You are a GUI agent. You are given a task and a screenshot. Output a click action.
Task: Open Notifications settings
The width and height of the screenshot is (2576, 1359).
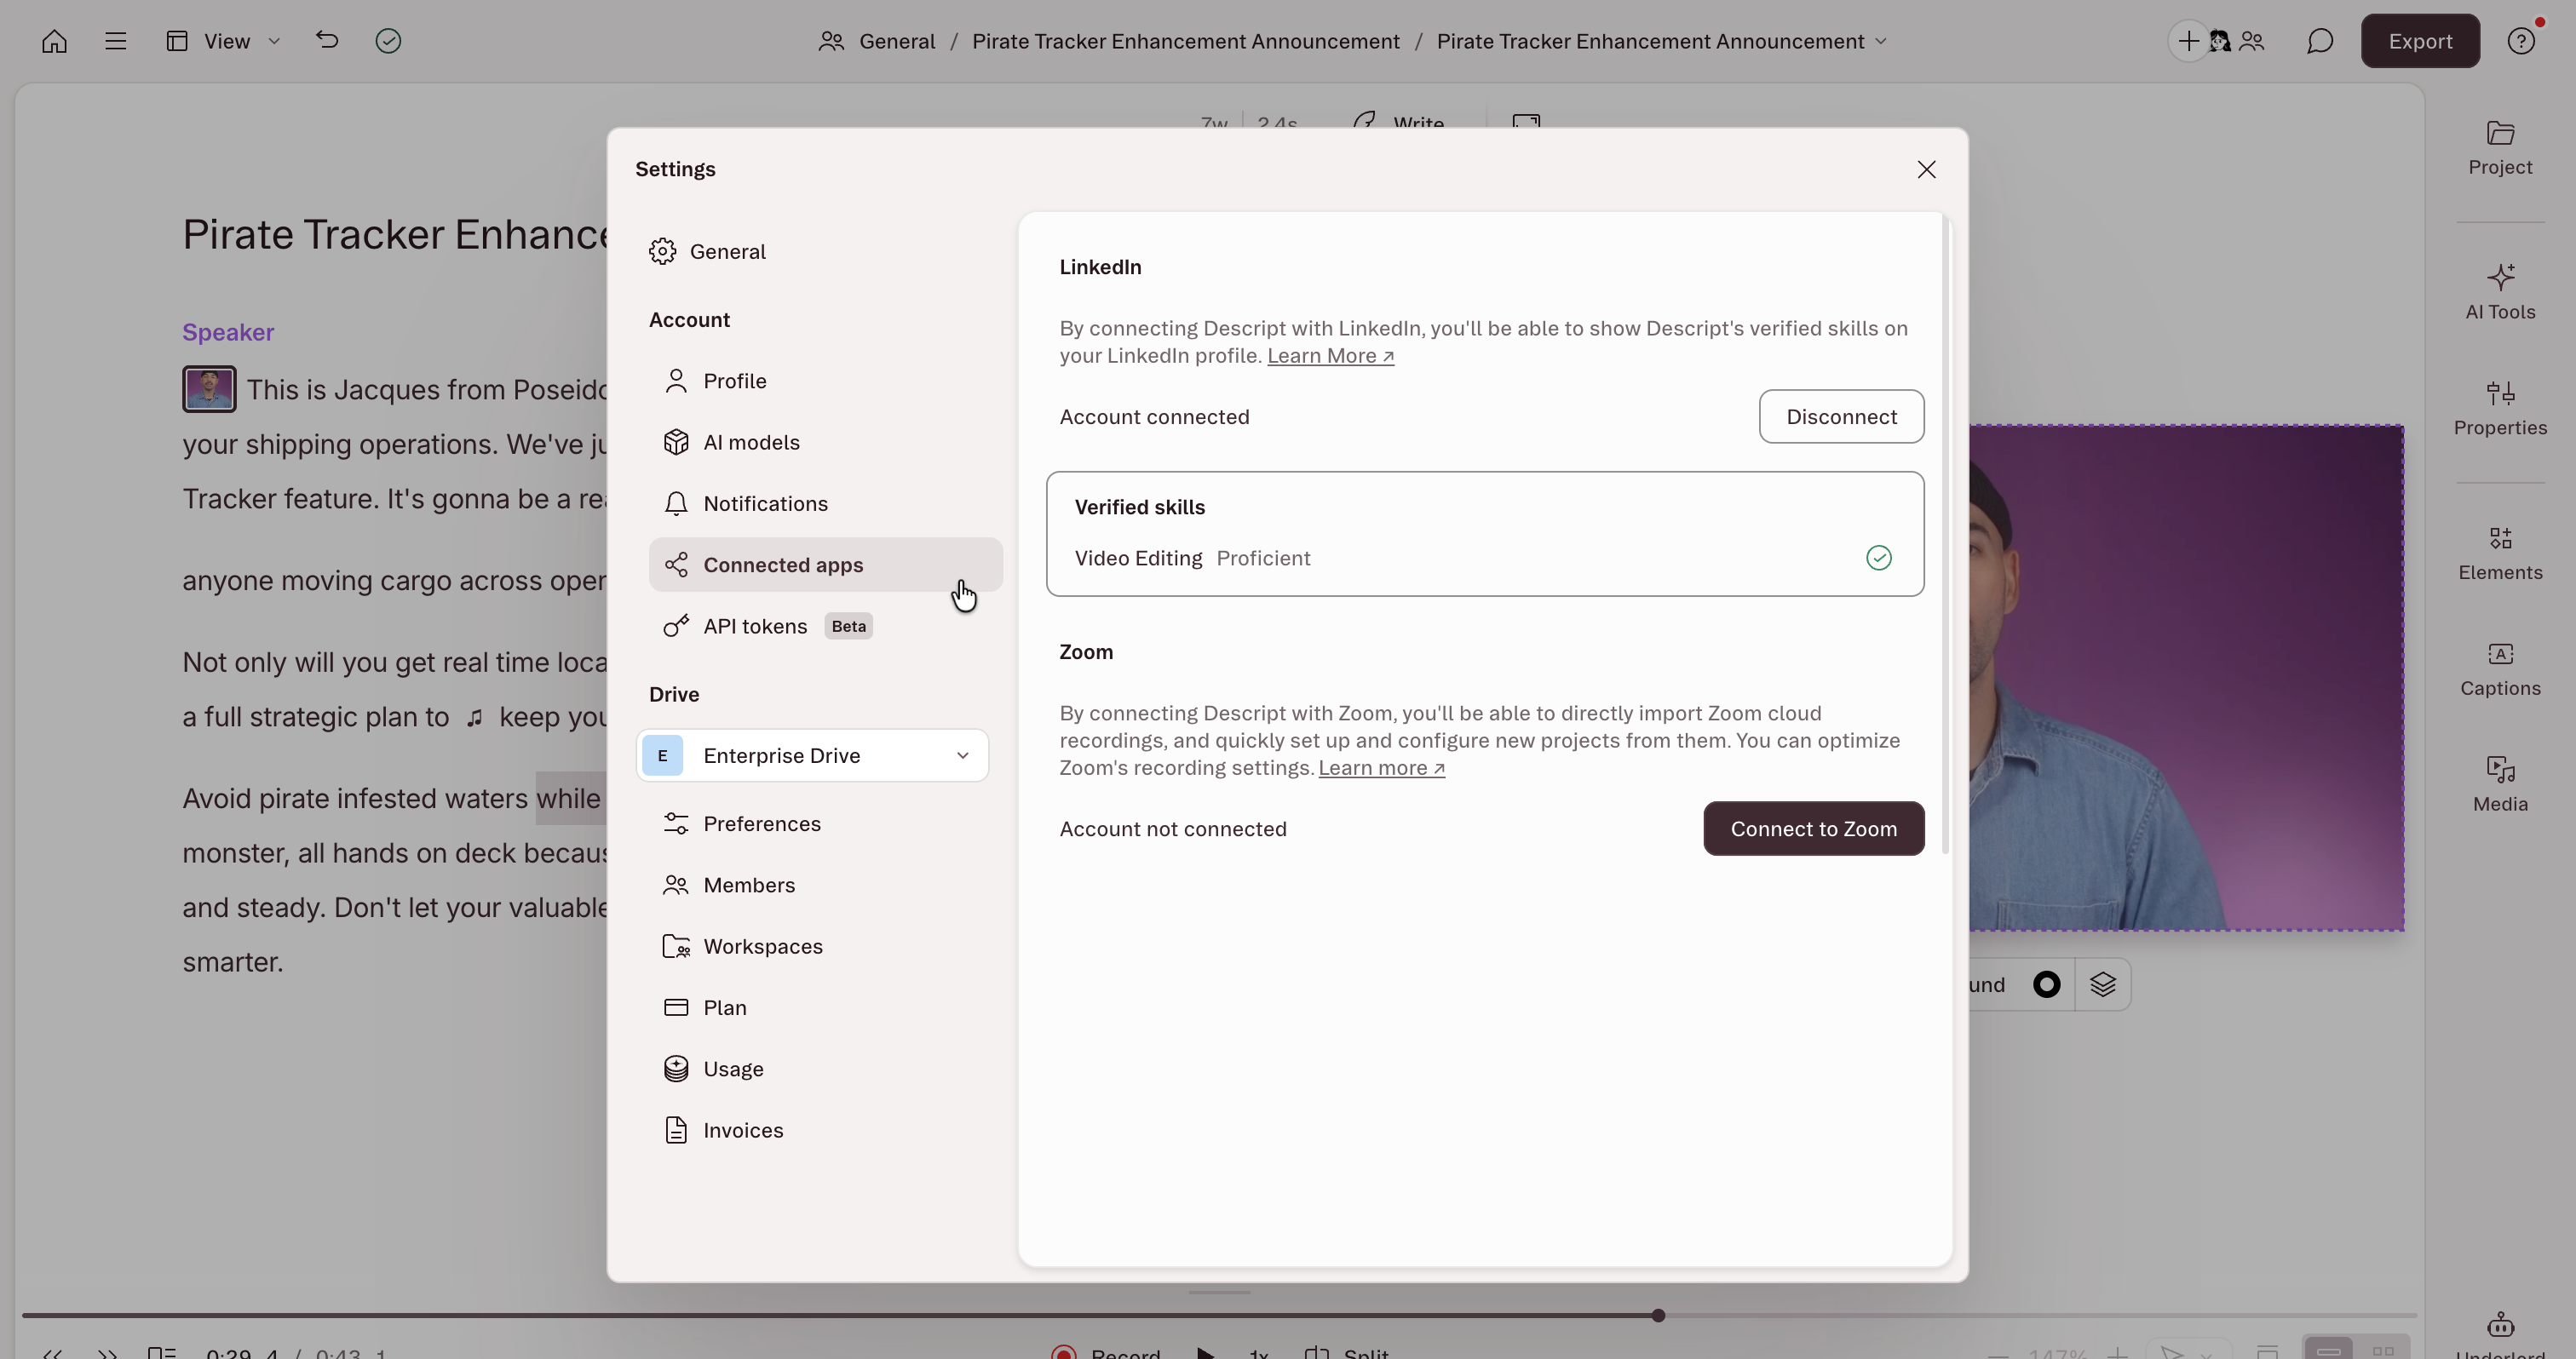825,502
